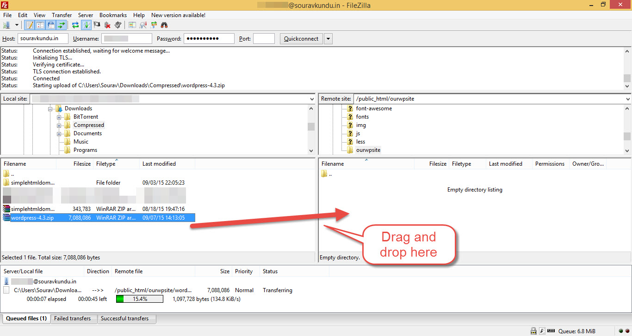
Task: Click in the Host input field
Action: (43, 39)
